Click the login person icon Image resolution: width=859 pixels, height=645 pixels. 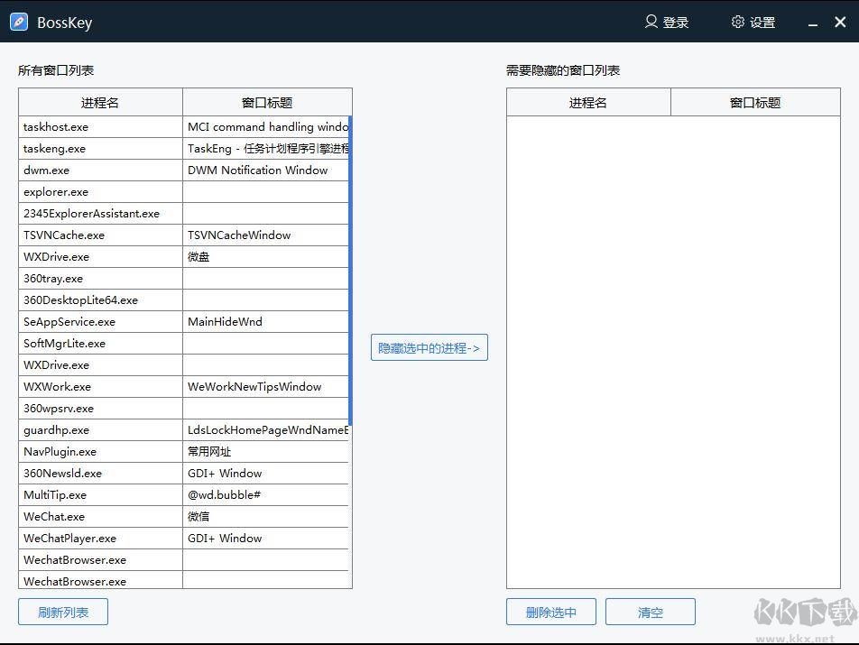[649, 22]
